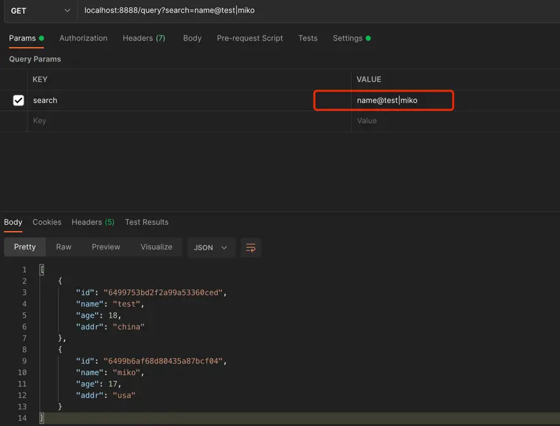Viewport: 560px width, 426px height.
Task: Select the Visualize response view
Action: [x=156, y=247]
